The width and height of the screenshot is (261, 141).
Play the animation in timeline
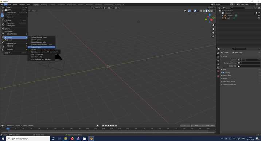click(x=111, y=126)
